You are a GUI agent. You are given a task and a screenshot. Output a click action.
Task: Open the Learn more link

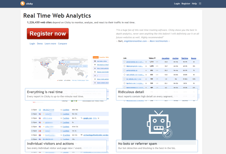(x=50, y=43)
